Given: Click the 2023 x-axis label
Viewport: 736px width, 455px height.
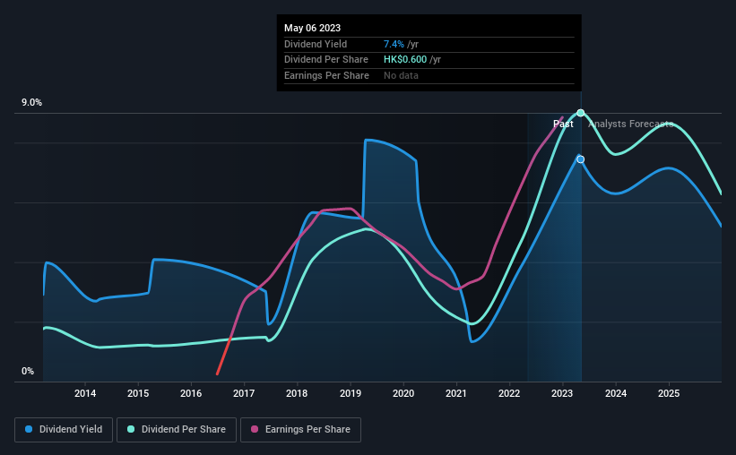Looking at the screenshot, I should point(562,393).
